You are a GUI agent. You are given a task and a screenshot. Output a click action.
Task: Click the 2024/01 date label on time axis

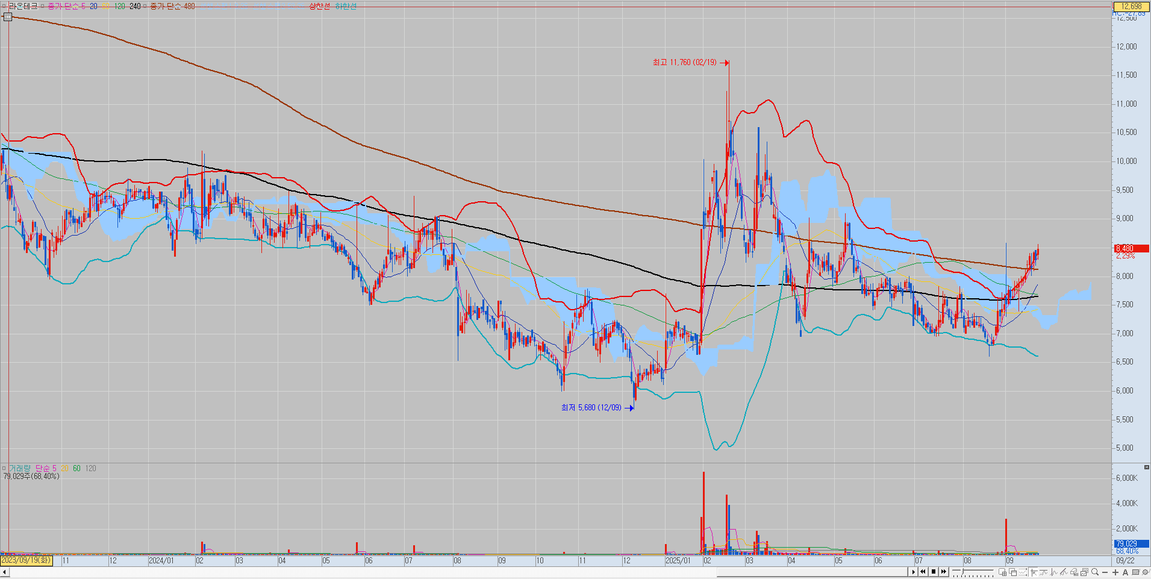click(161, 560)
